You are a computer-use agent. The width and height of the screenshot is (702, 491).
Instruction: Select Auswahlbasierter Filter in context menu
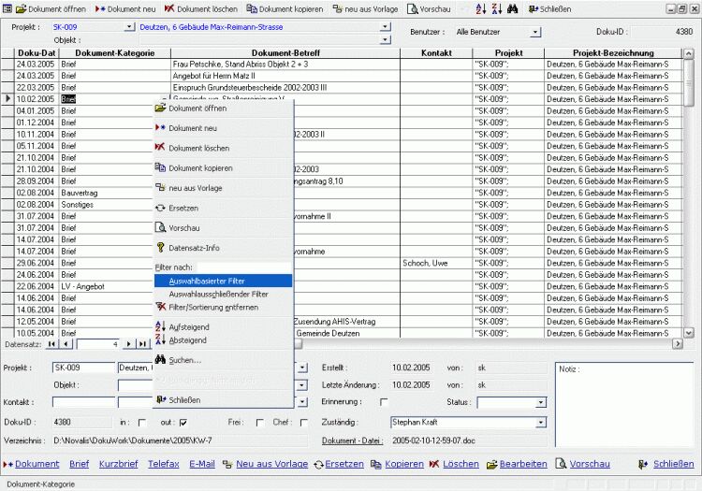(223, 281)
